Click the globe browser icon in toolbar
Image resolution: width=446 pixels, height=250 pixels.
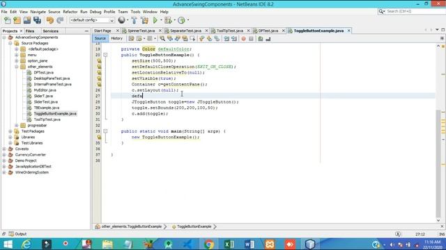click(x=121, y=20)
